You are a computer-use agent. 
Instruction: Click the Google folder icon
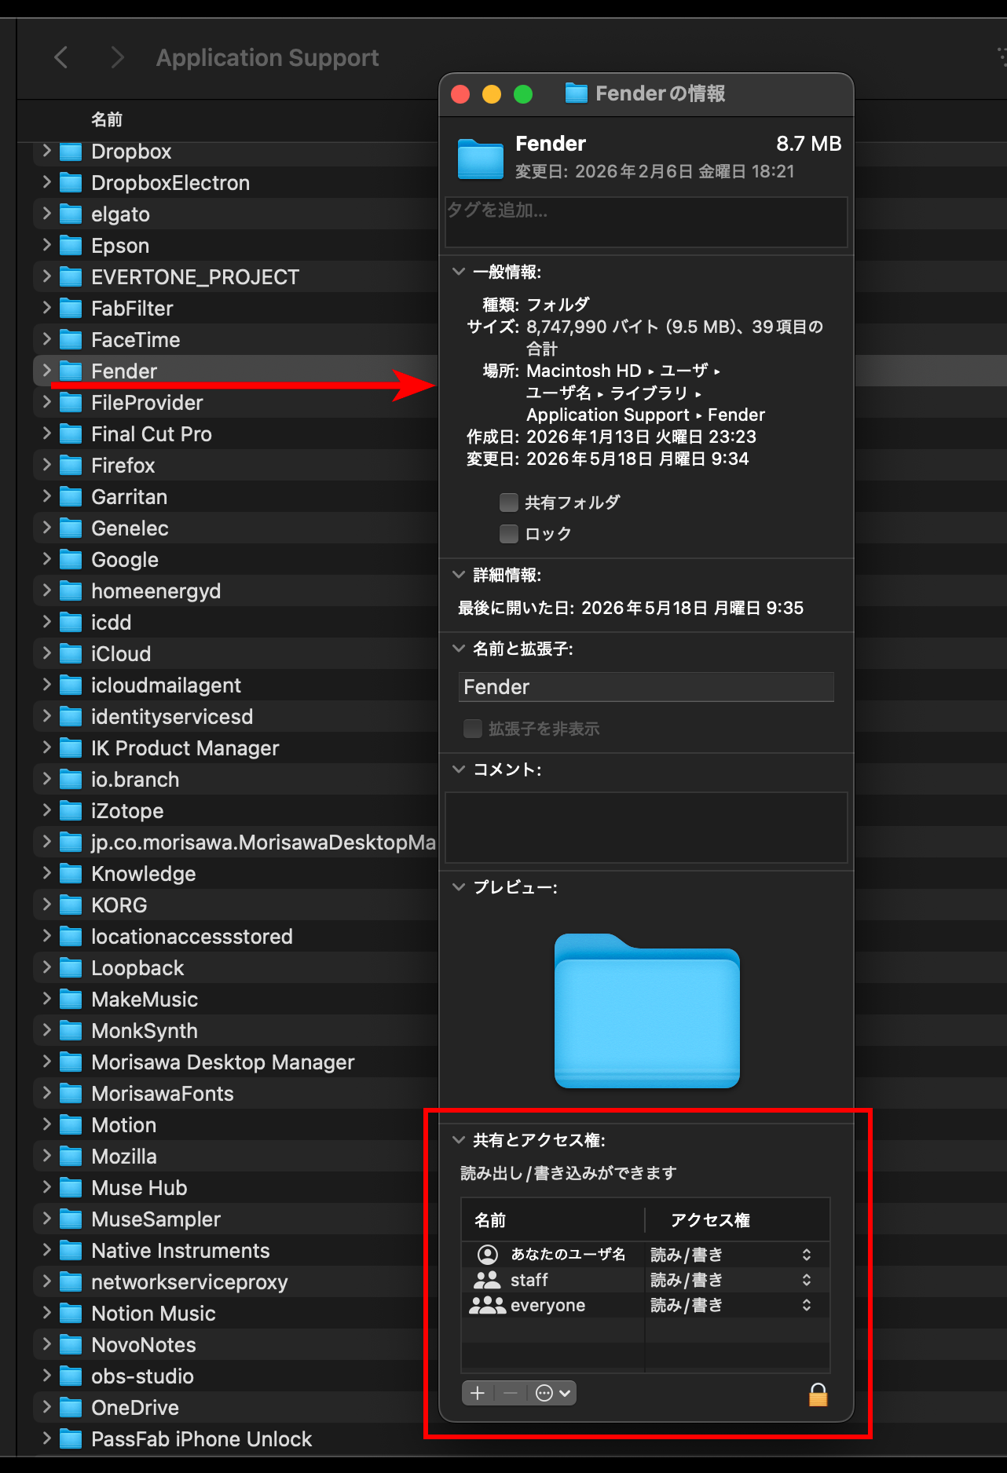[71, 560]
